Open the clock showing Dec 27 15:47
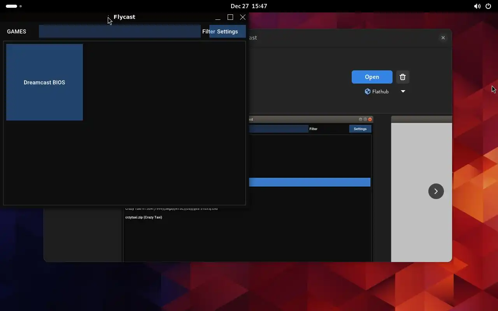 coord(249,6)
